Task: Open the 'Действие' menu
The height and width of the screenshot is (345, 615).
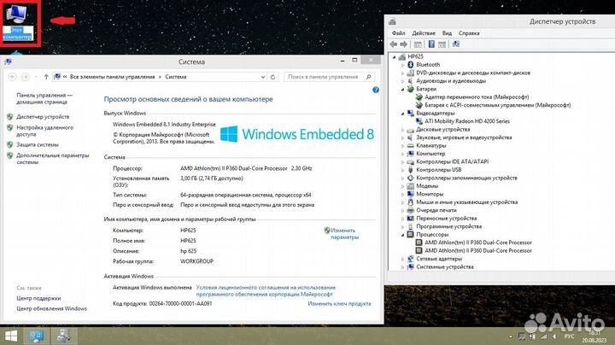Action: point(424,33)
